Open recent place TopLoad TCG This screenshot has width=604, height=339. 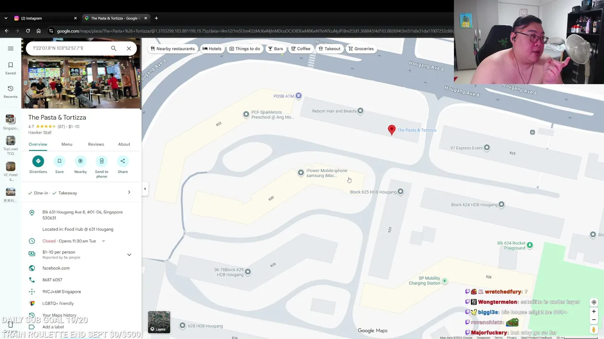click(10, 145)
